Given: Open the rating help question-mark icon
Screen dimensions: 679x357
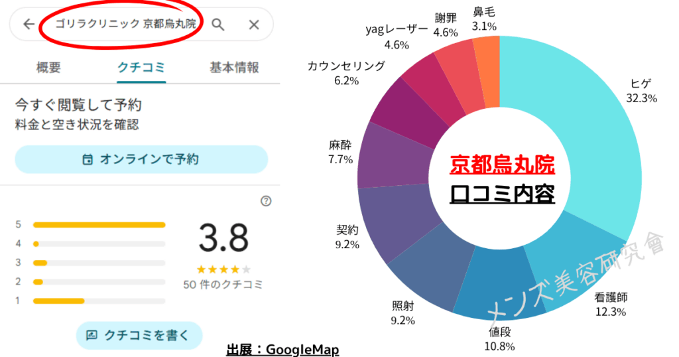Looking at the screenshot, I should tap(266, 201).
